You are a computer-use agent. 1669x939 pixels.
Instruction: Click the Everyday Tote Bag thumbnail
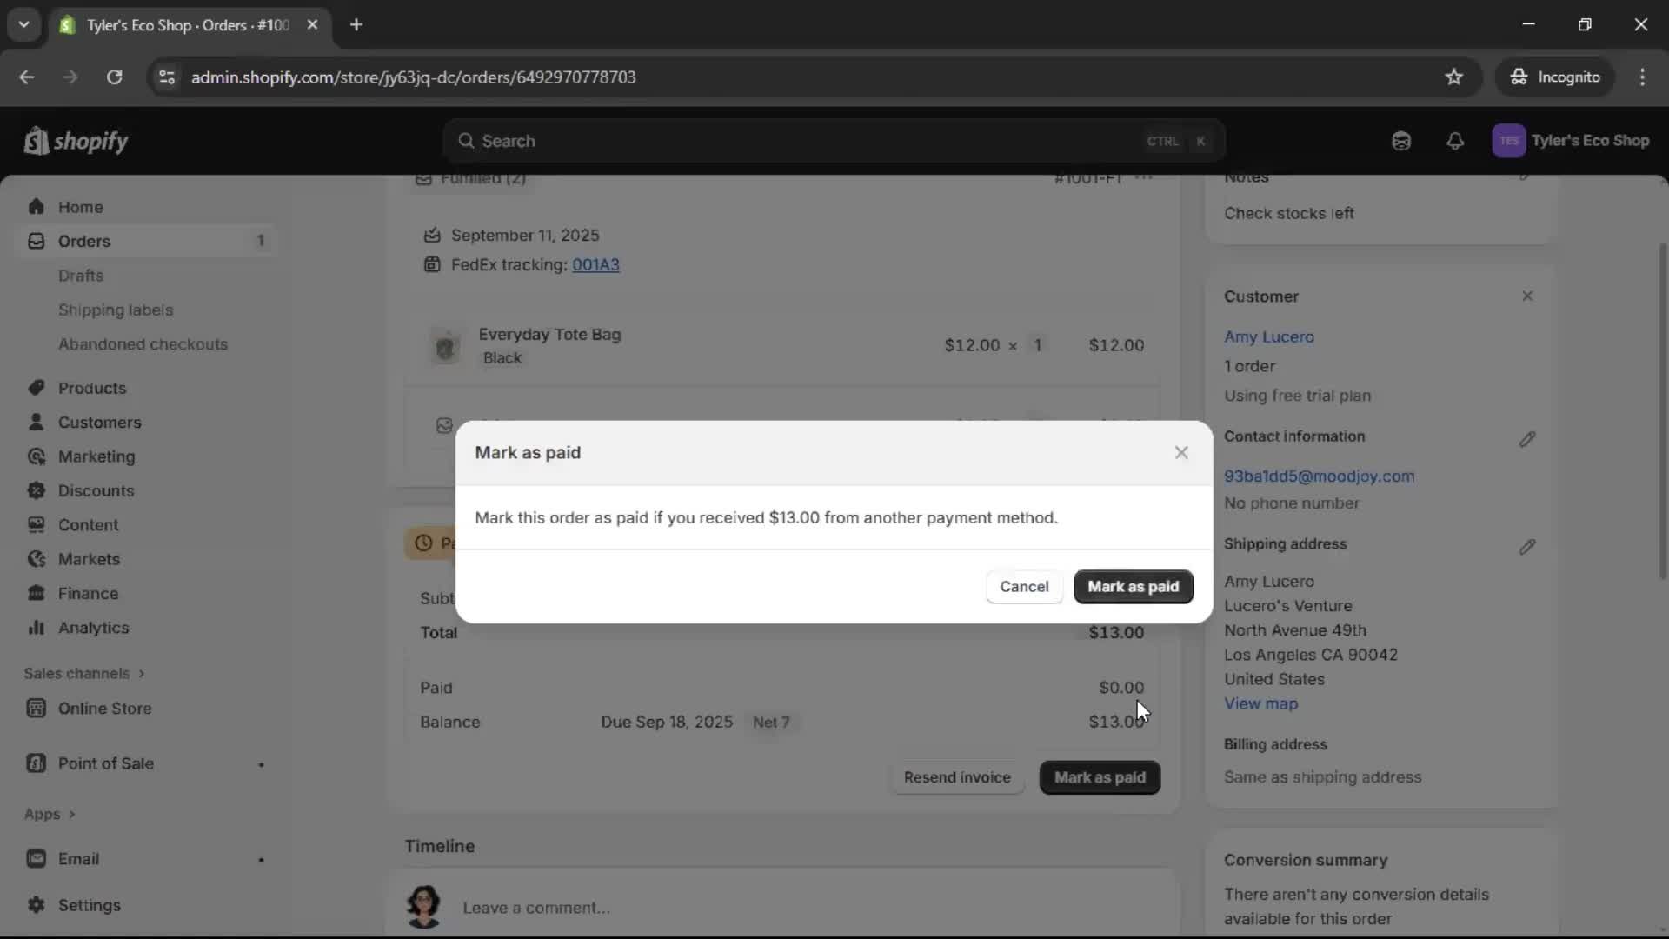pyautogui.click(x=445, y=346)
